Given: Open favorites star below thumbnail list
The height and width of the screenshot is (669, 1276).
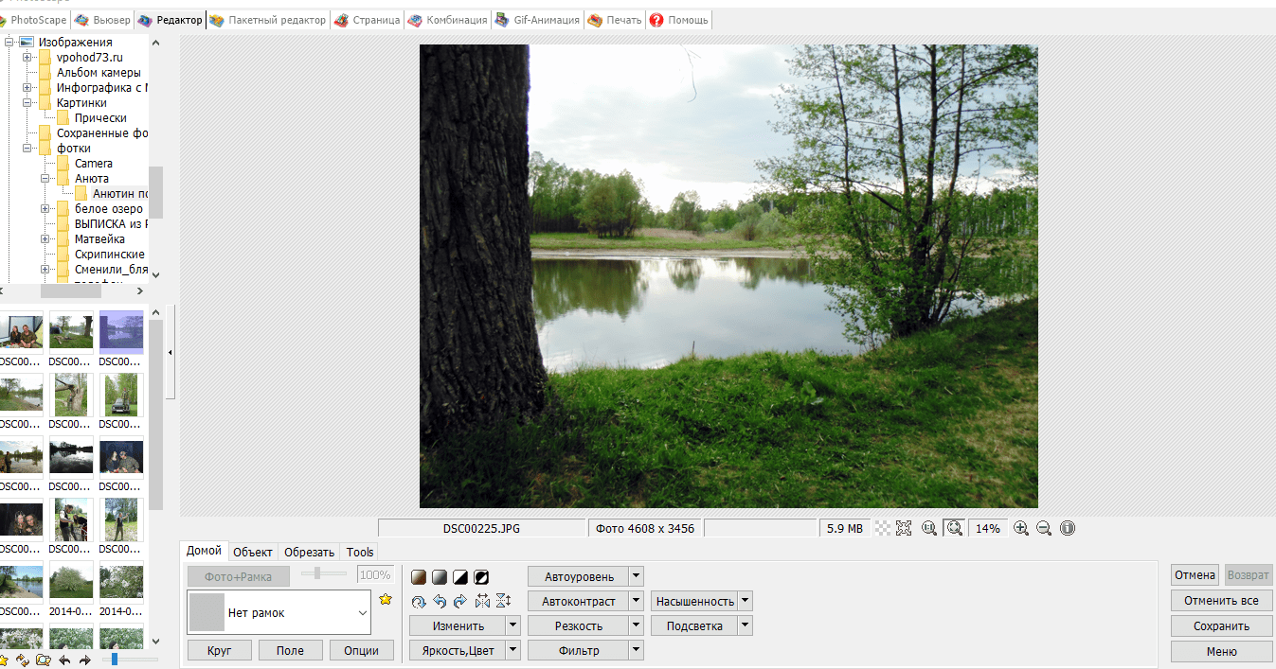Looking at the screenshot, I should [x=4, y=660].
